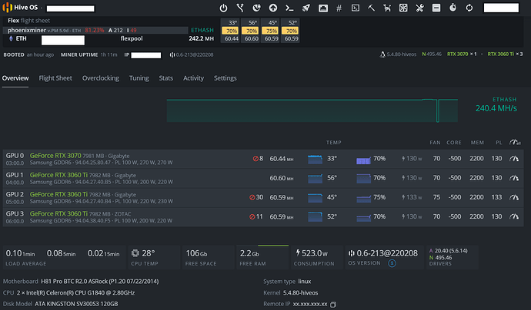Open the Flight Sheet tab
Image resolution: width=531 pixels, height=310 pixels.
pos(55,78)
